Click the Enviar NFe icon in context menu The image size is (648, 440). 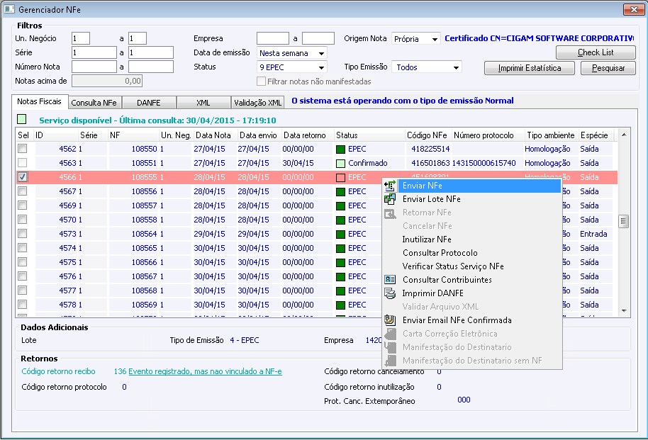point(390,186)
